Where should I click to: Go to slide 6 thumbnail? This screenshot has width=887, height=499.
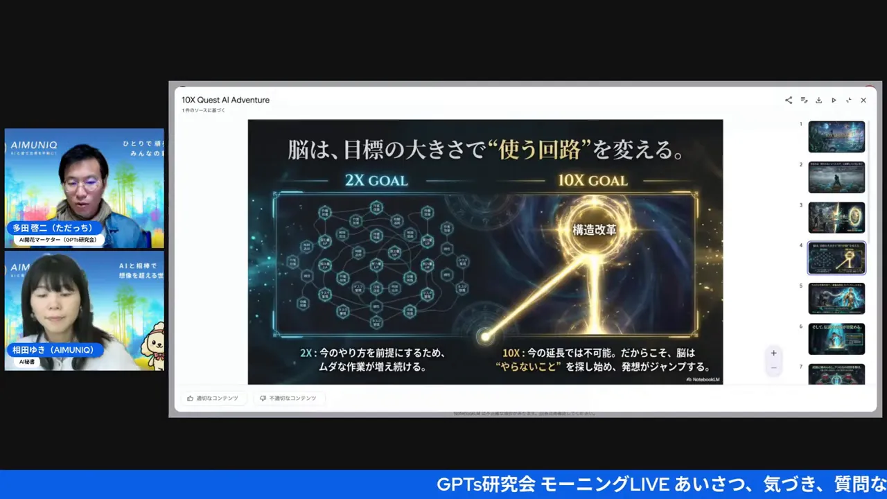836,339
